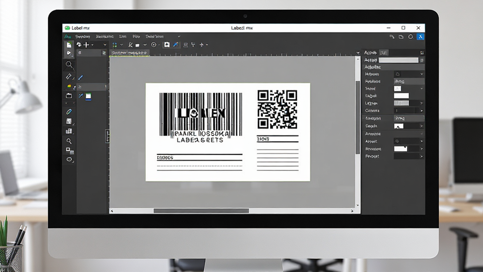This screenshot has height=272, width=483.
Task: Click the overlapping rectangles tool icon
Action: [x=70, y=151]
